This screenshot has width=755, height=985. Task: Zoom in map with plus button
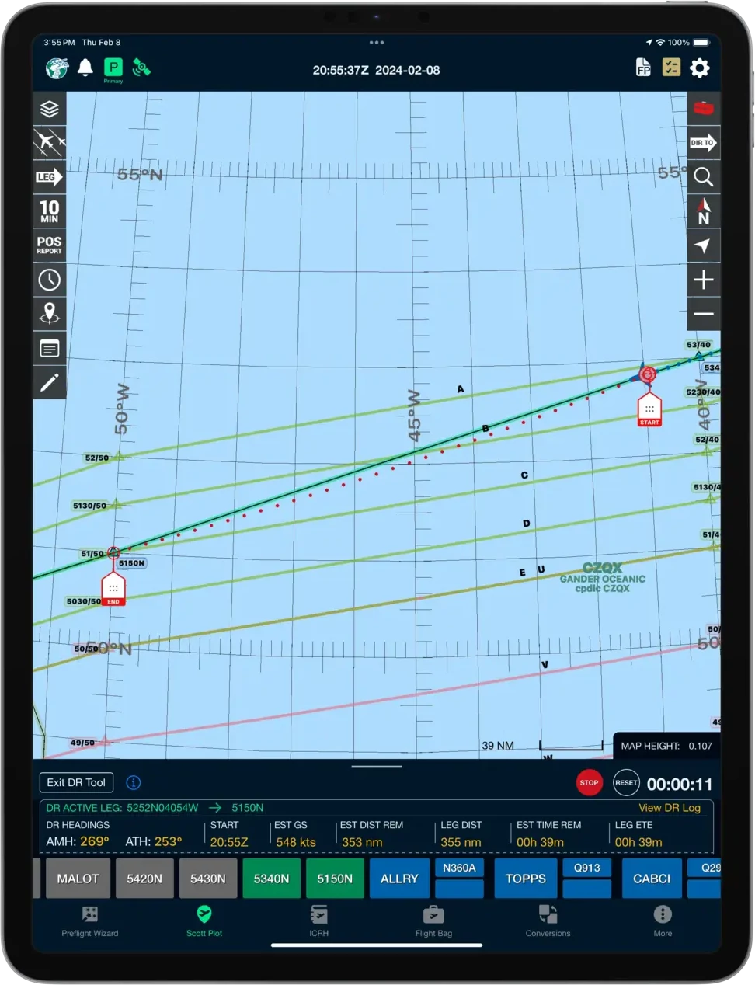pyautogui.click(x=703, y=280)
